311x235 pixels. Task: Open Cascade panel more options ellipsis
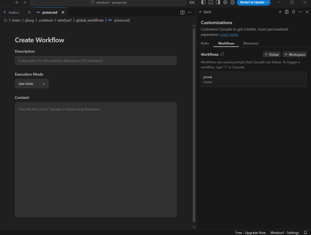click(300, 12)
